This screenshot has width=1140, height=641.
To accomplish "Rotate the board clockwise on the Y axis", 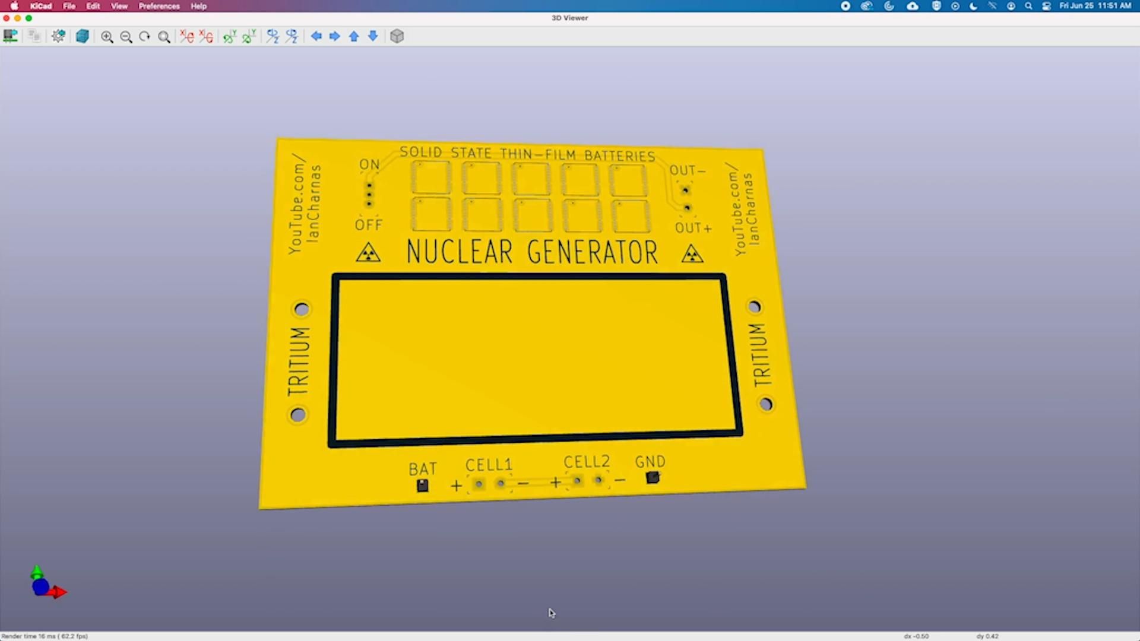I will 230,36.
